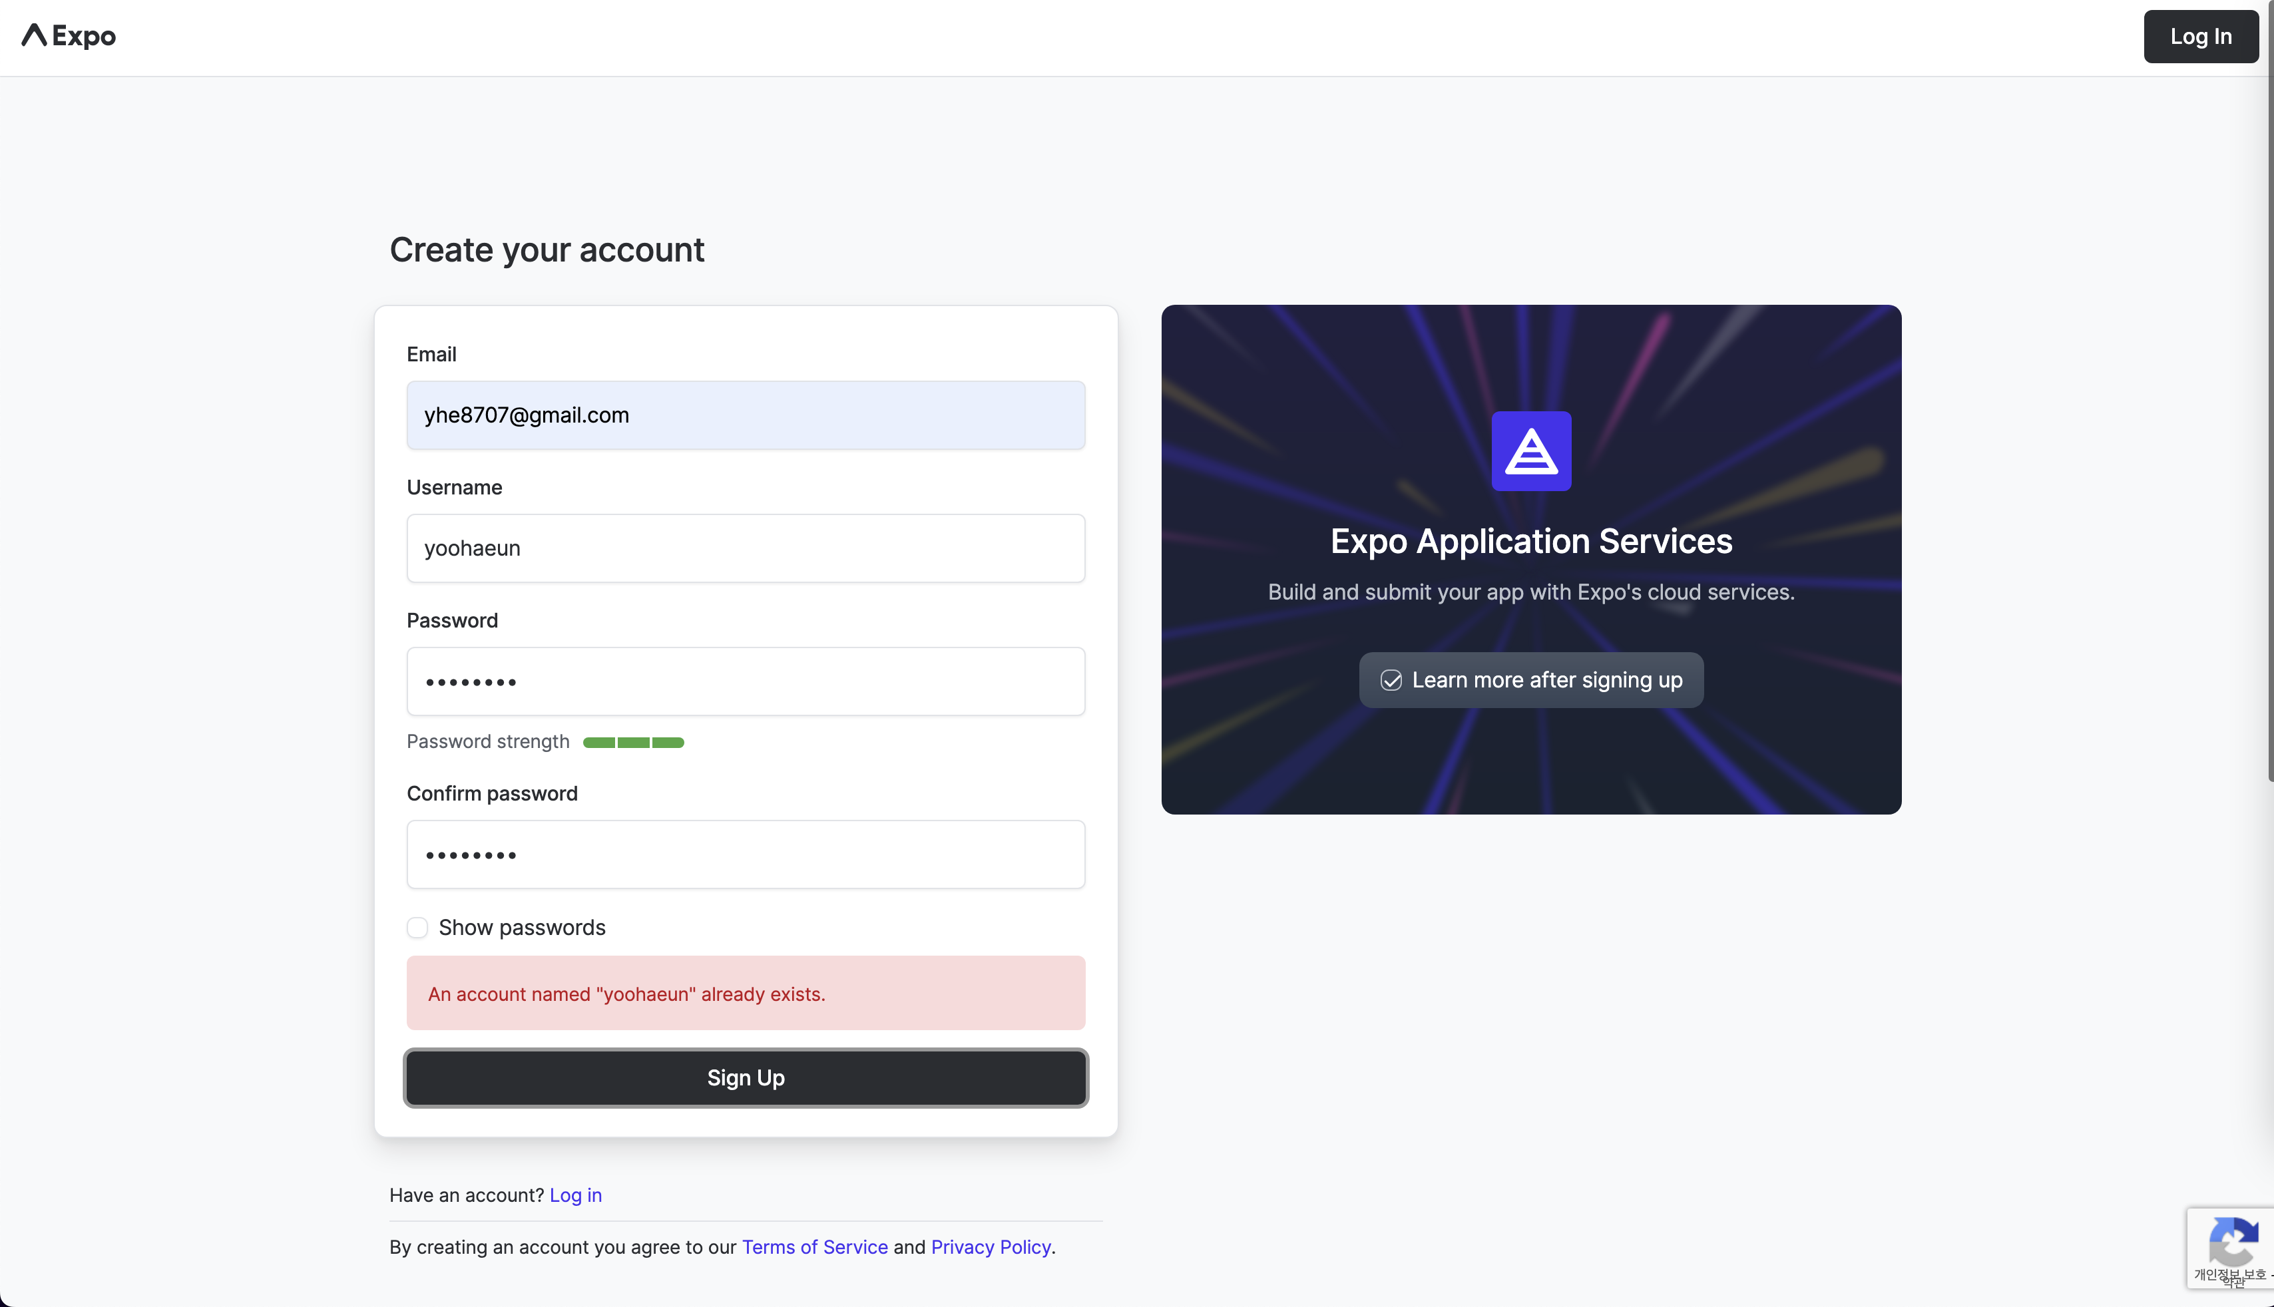Click the green password strength meter
This screenshot has height=1307, width=2274.
tap(633, 743)
